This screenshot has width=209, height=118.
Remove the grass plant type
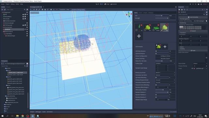click(x=158, y=25)
